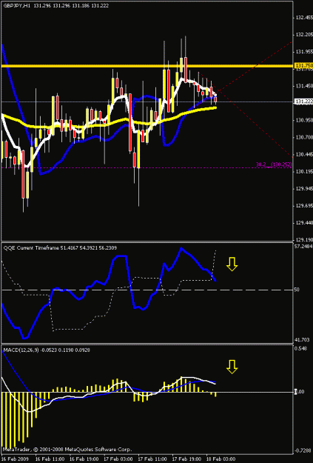Viewport: 313px width, 463px height.
Task: Click the -0.7288 value on MACD scale
Action: point(303,450)
